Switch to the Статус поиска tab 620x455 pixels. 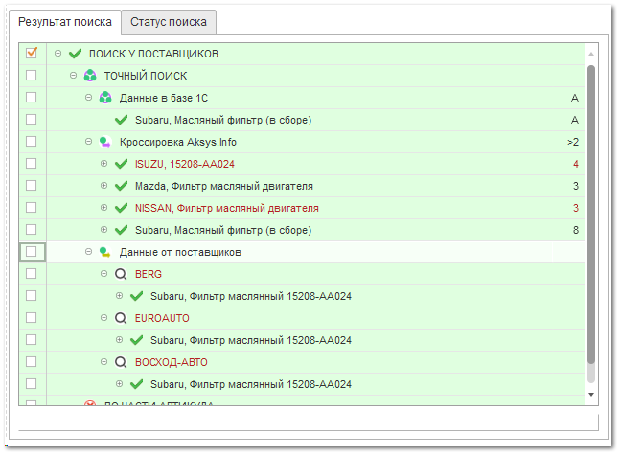pyautogui.click(x=169, y=22)
